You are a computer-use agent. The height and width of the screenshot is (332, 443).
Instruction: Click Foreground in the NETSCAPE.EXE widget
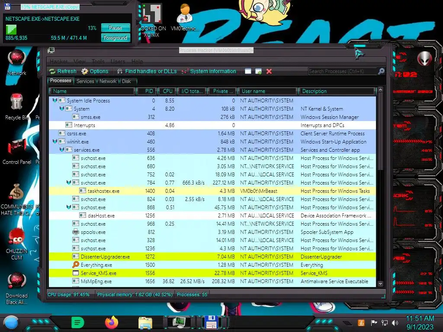click(x=115, y=38)
